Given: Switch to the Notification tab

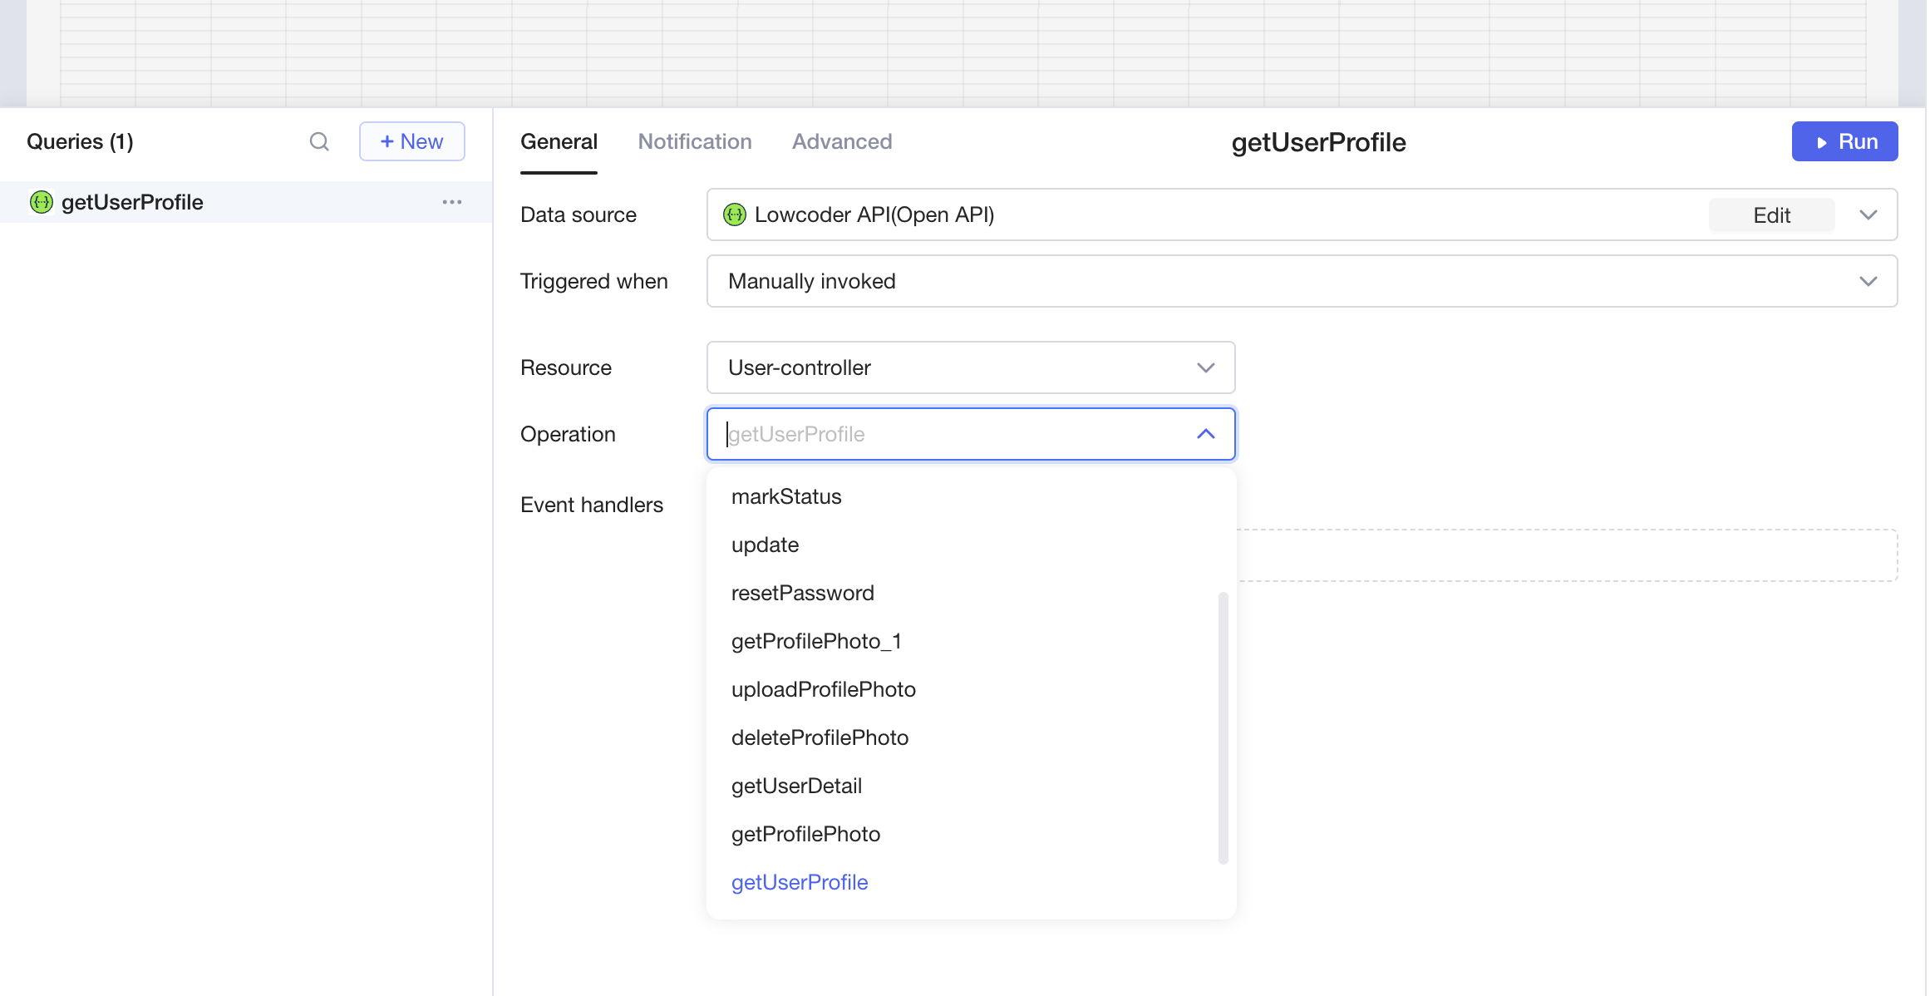Looking at the screenshot, I should 694,141.
